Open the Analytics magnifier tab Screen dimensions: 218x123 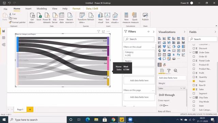[x=176, y=71]
